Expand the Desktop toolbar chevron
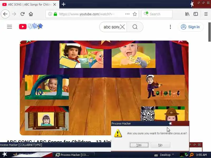This screenshot has width=211, height=158. click(x=173, y=155)
